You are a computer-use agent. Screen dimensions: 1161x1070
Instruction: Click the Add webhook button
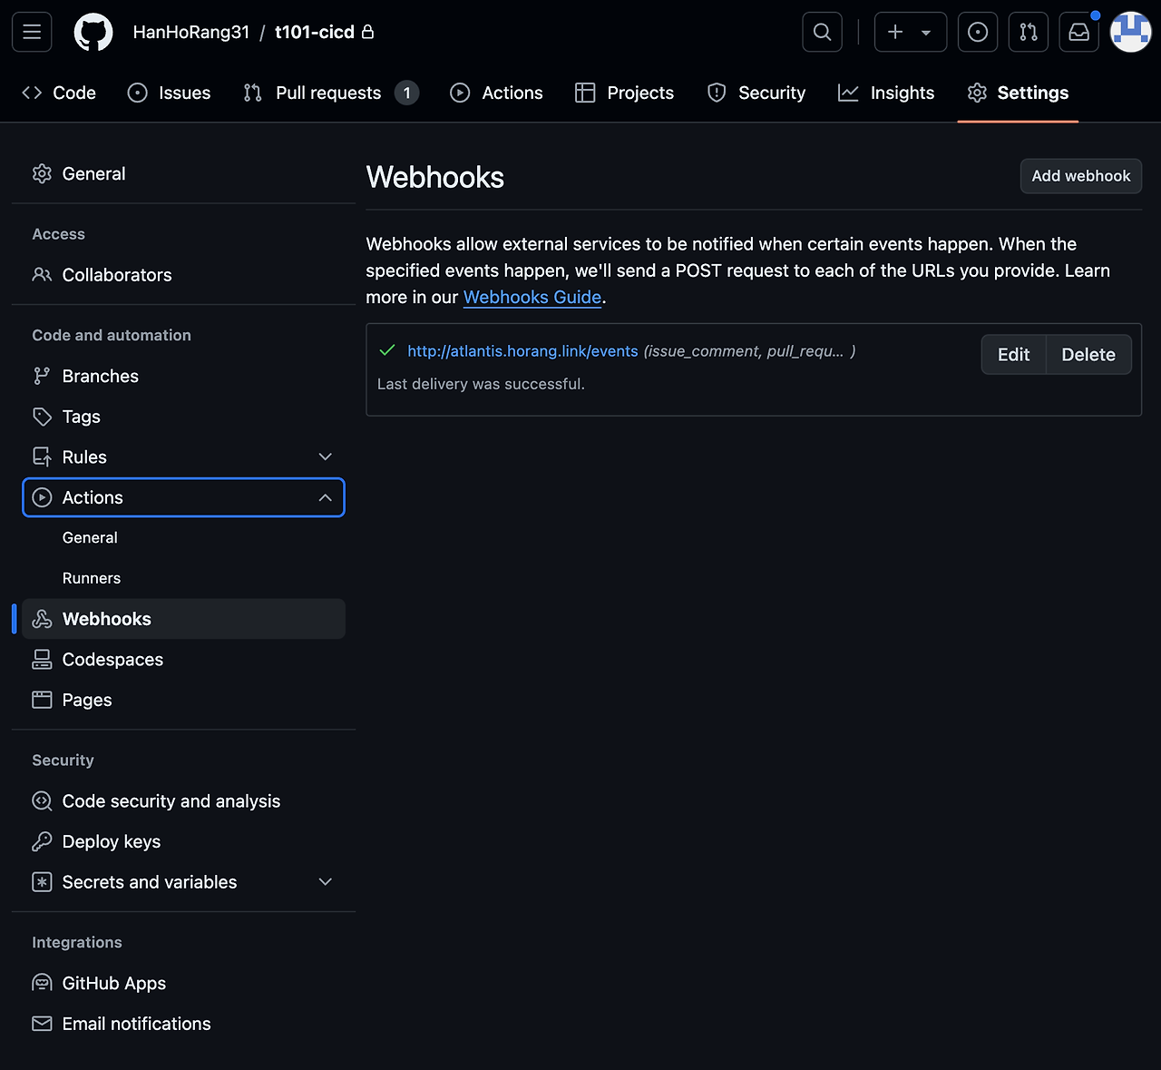click(1081, 176)
